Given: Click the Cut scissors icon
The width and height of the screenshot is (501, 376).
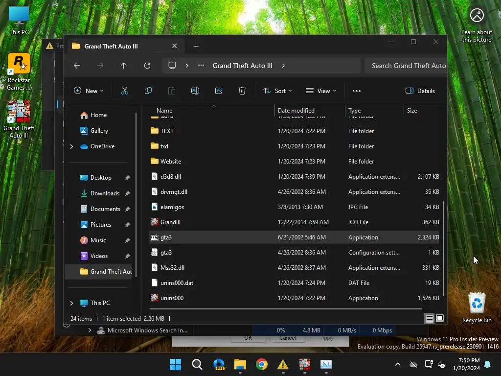Looking at the screenshot, I should click(x=125, y=91).
